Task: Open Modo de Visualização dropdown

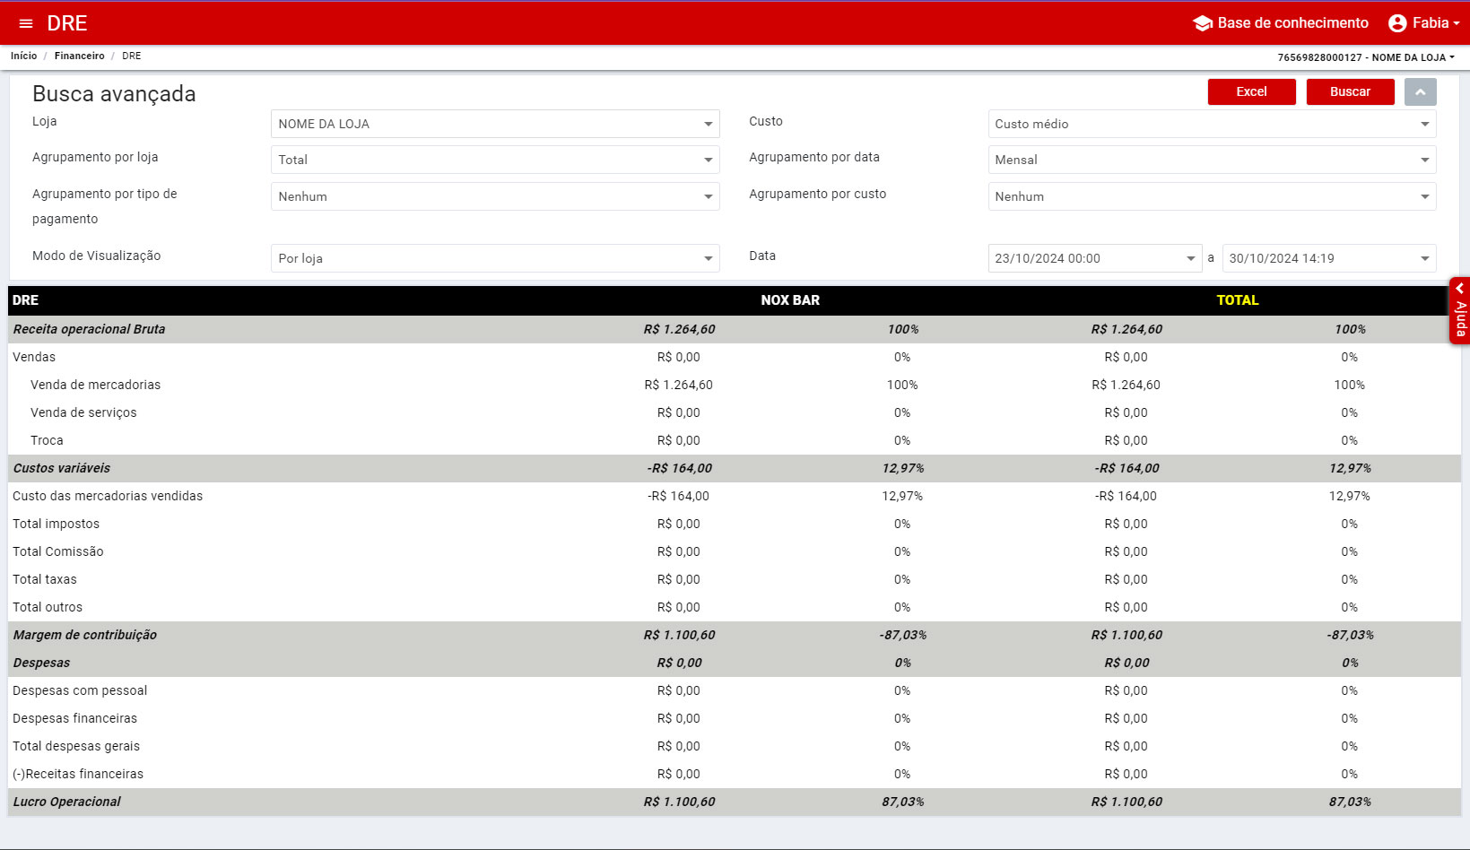Action: pyautogui.click(x=494, y=258)
